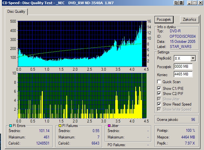
Task: Click the Prędk. 7.97 X value
Action: pos(190,143)
